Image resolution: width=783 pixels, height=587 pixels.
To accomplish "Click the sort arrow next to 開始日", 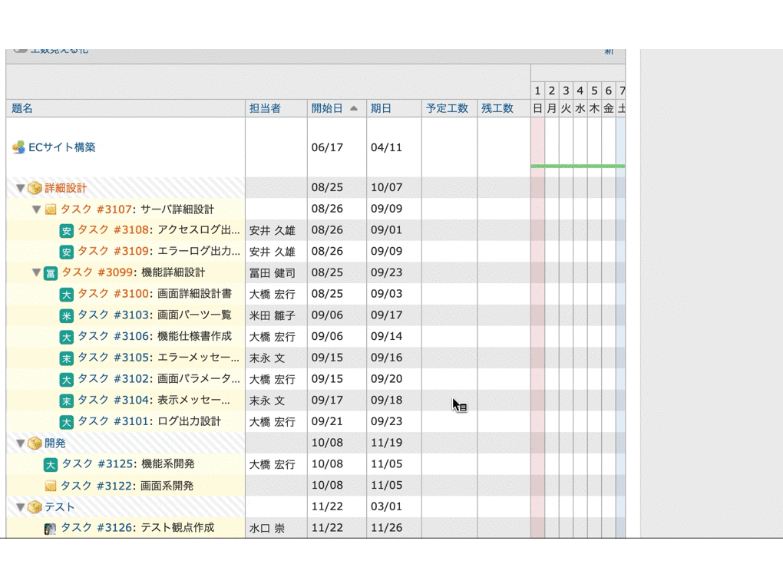I will click(x=354, y=108).
